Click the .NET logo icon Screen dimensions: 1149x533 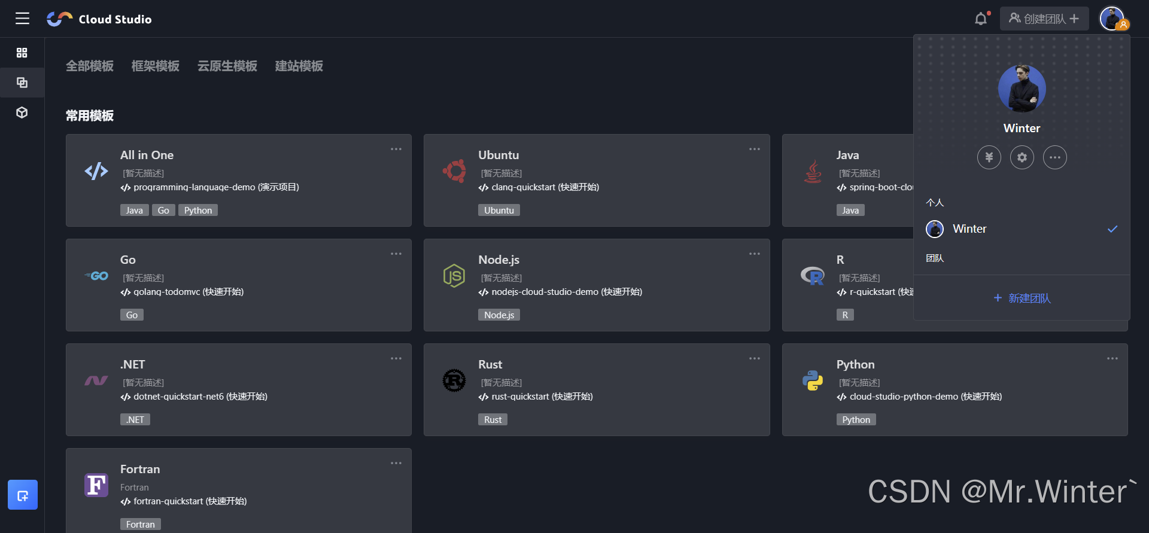click(96, 380)
